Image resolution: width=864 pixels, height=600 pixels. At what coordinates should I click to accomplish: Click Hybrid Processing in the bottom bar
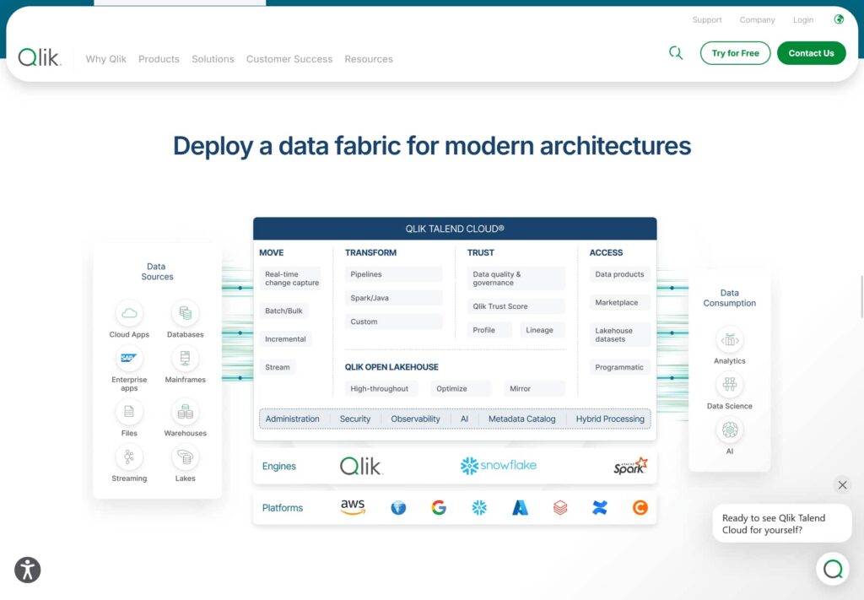coord(610,419)
